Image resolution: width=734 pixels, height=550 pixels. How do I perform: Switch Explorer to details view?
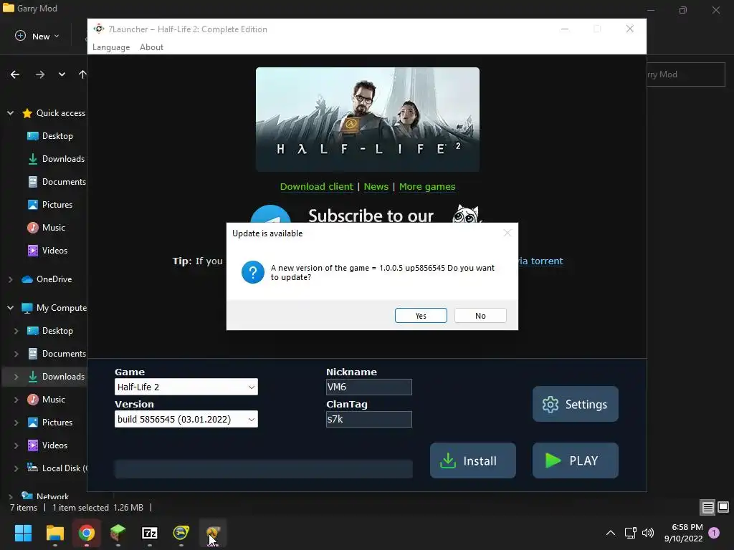[x=707, y=507]
